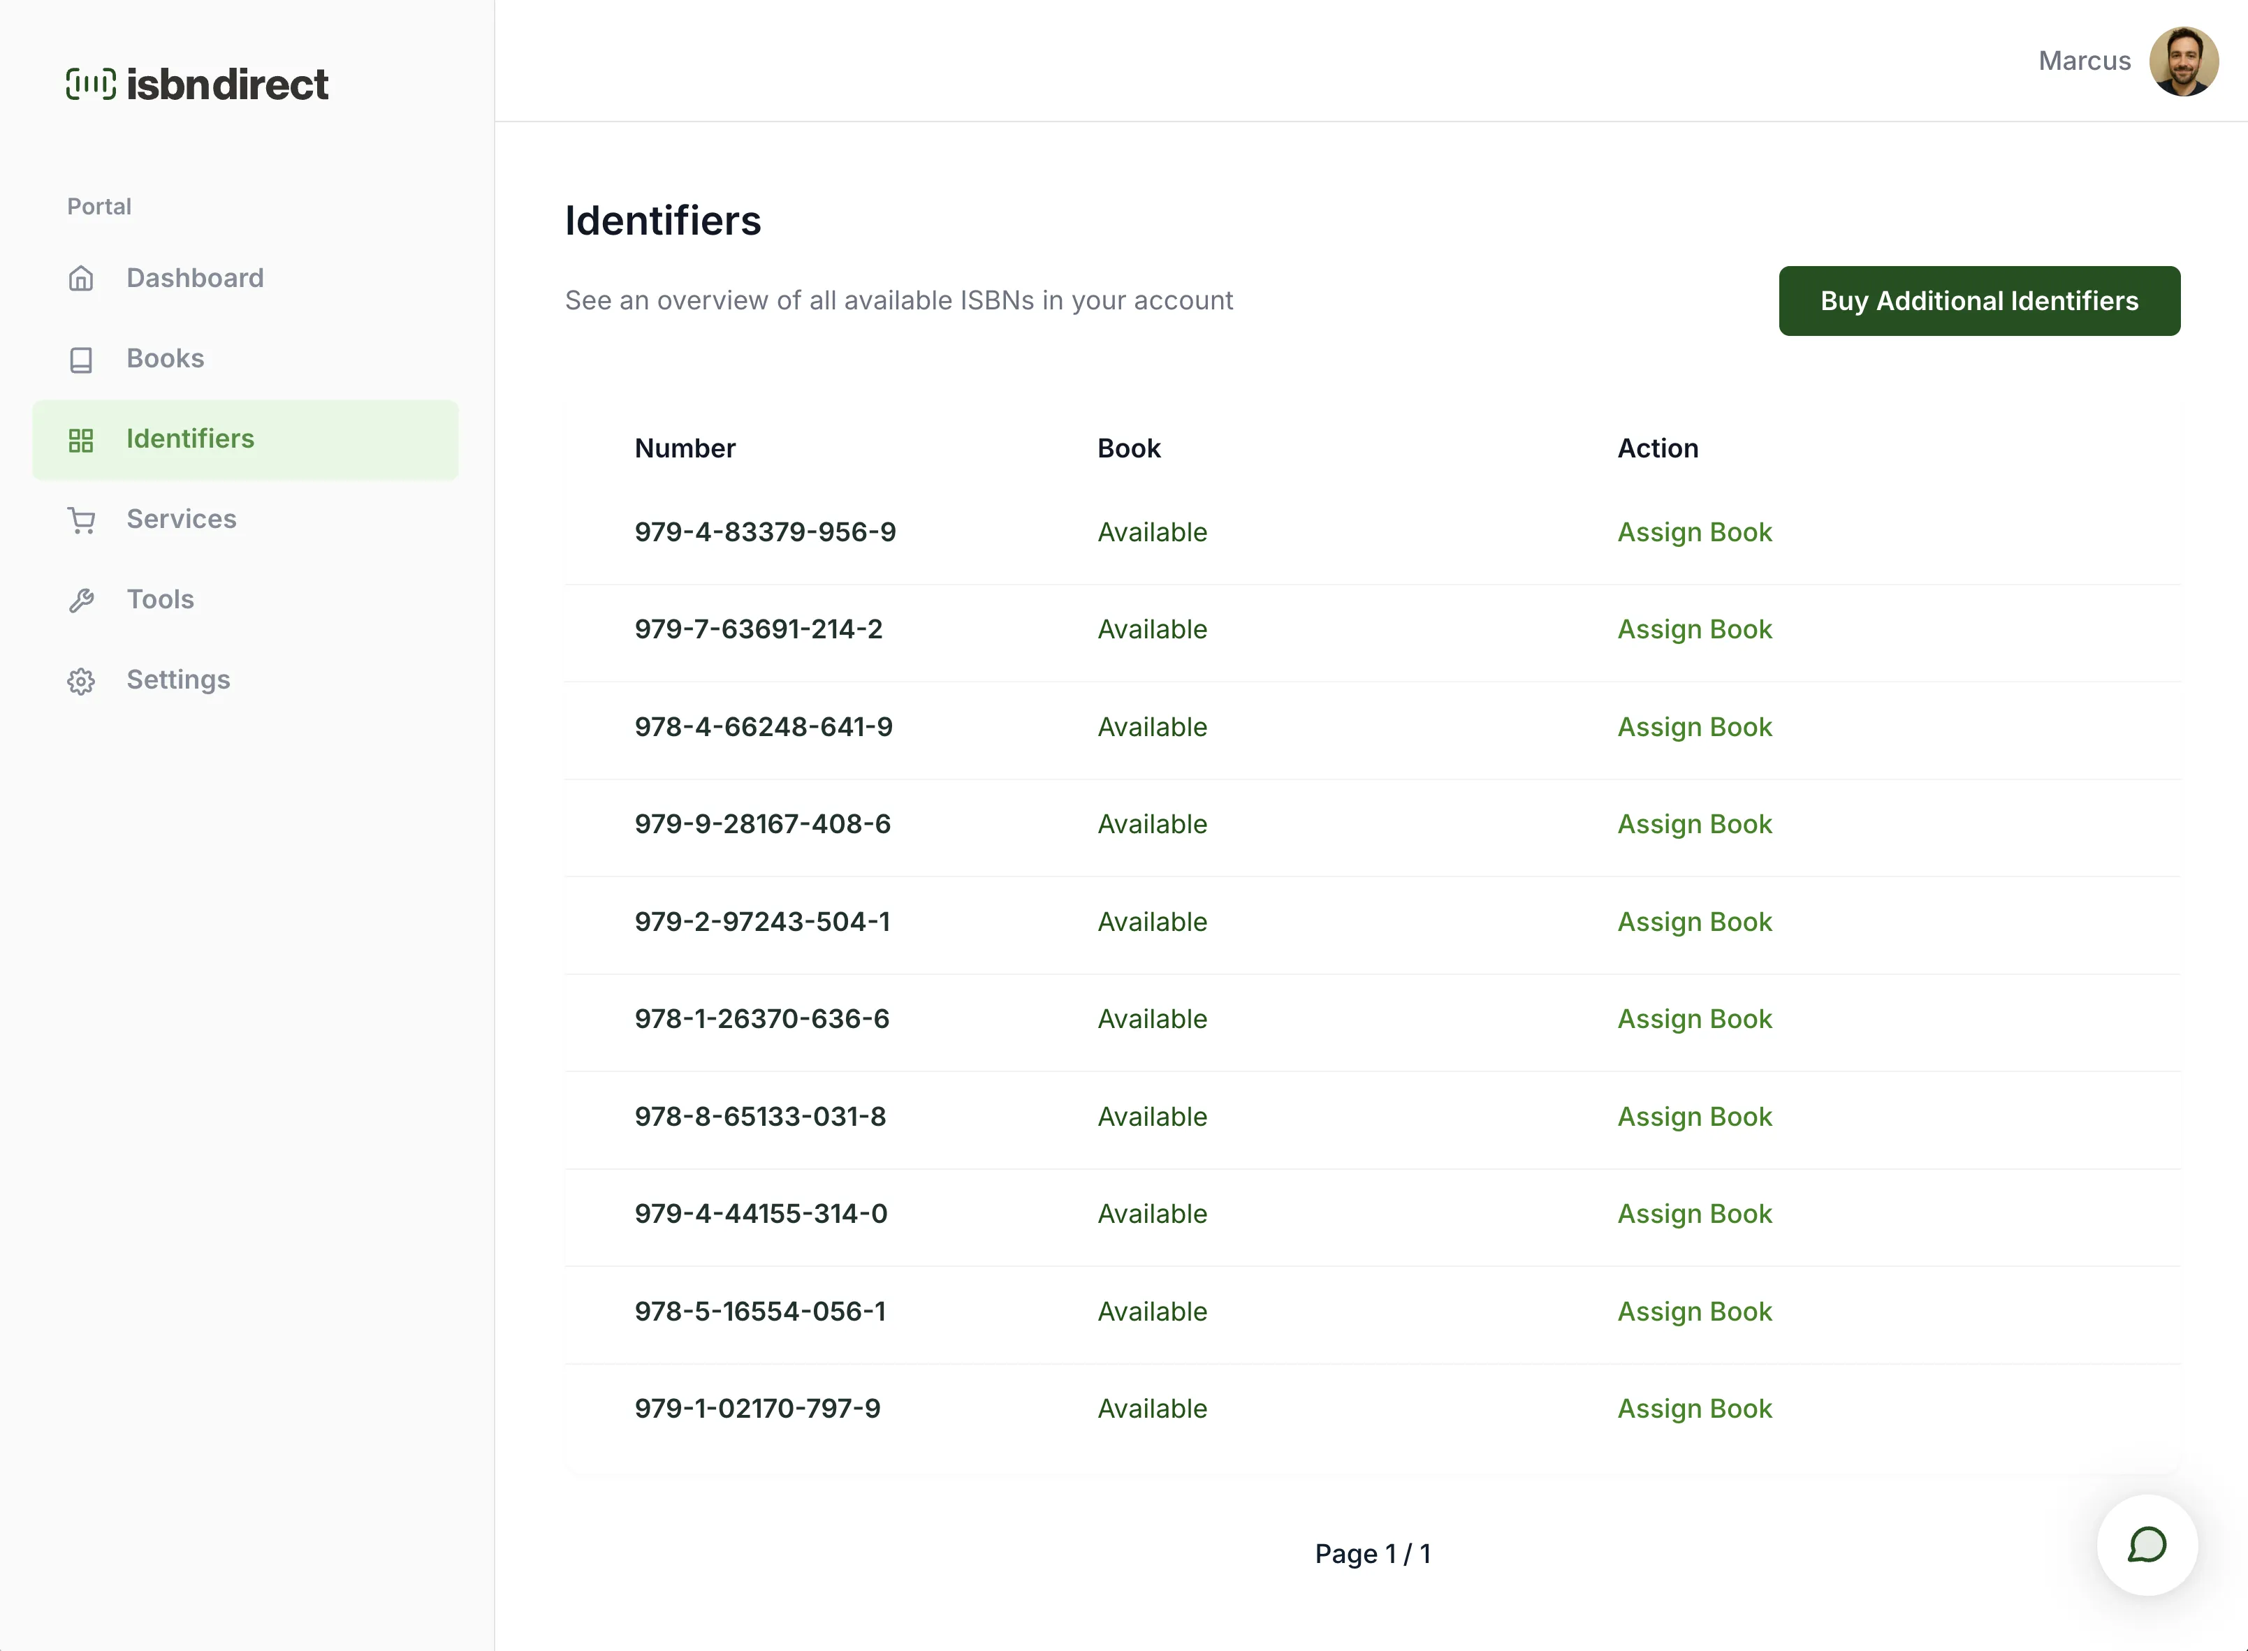
Task: Click the Page 1 / 1 indicator
Action: click(x=1373, y=1554)
